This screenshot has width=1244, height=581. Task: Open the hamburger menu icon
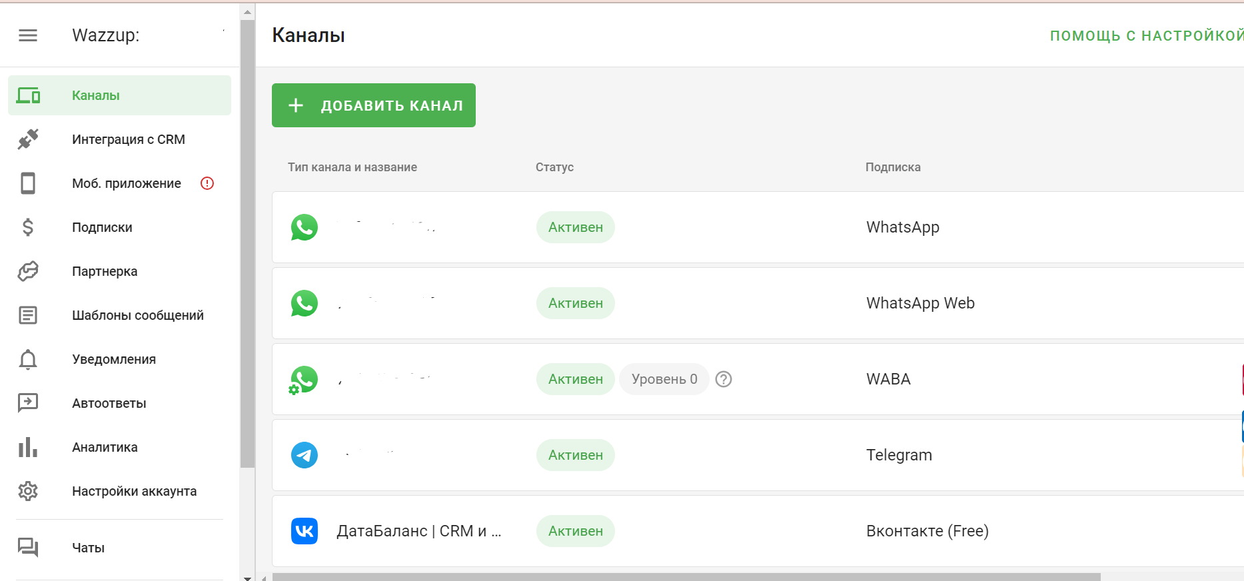pyautogui.click(x=28, y=35)
